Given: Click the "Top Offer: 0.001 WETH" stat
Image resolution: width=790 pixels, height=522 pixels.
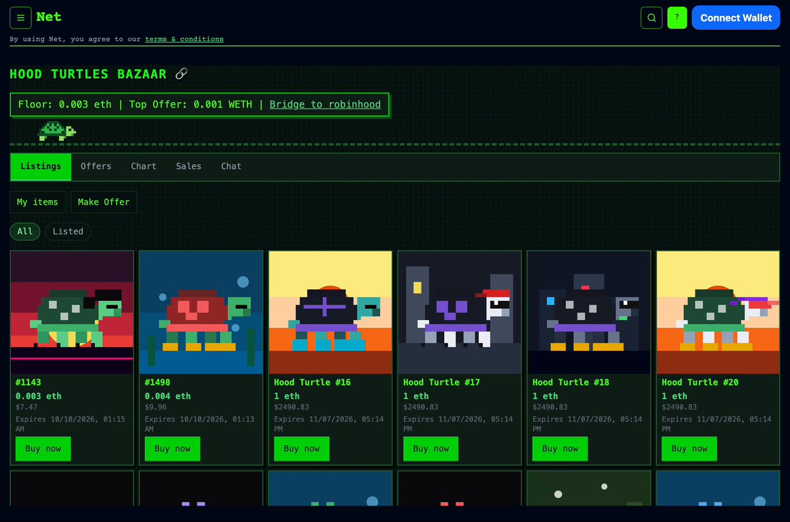Looking at the screenshot, I should (190, 104).
